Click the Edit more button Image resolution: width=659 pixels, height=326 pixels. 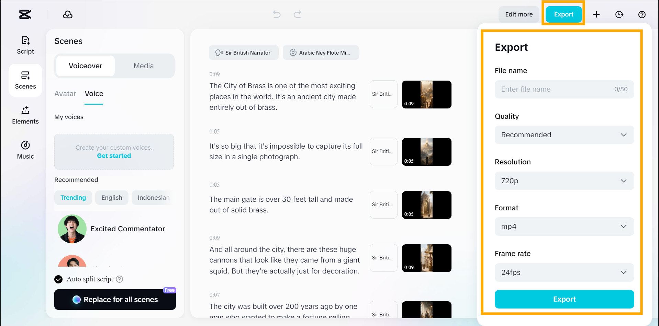click(519, 14)
